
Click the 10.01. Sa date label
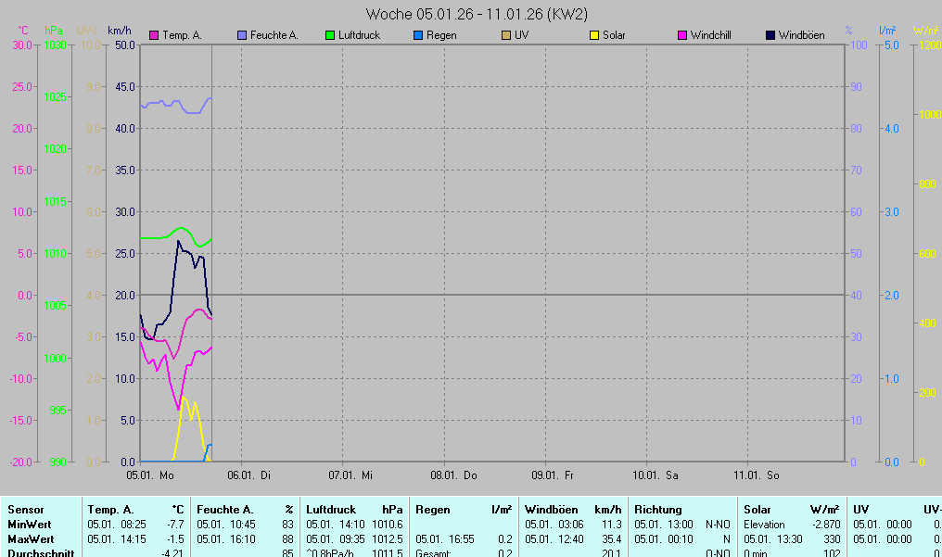pos(656,475)
